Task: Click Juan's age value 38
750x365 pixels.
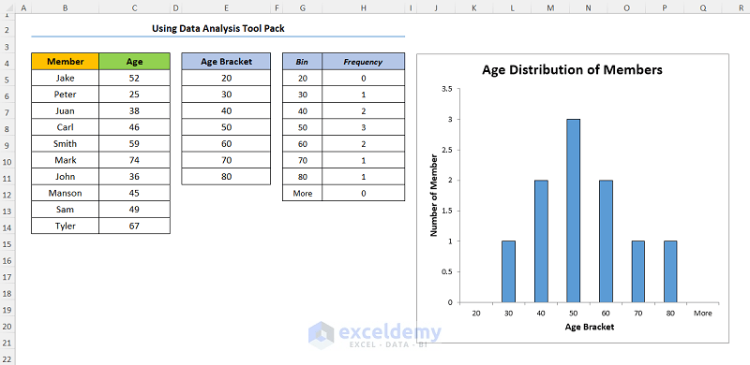Action: pos(134,110)
